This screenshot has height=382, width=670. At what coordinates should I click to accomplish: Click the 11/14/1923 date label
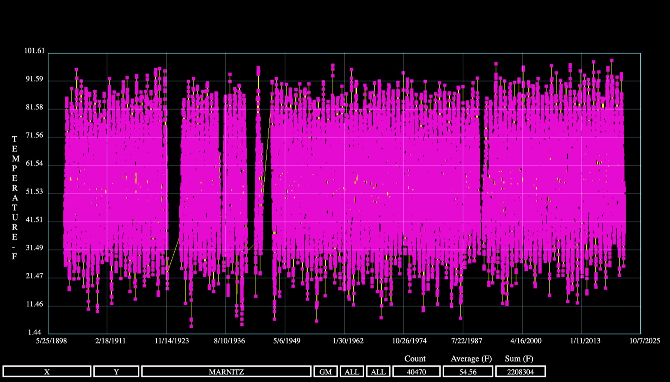pyautogui.click(x=172, y=341)
